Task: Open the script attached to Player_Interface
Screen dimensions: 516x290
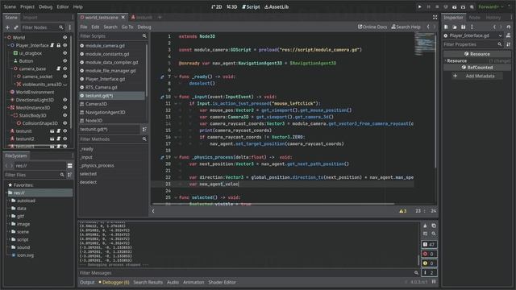Action: point(52,45)
